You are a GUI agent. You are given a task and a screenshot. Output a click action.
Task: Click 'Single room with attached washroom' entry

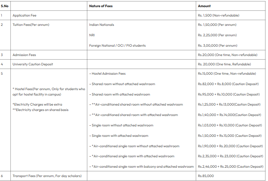(120, 136)
